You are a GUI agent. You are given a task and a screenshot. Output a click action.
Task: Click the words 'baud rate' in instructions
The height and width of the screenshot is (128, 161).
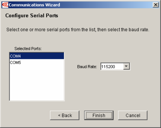(x=138, y=30)
